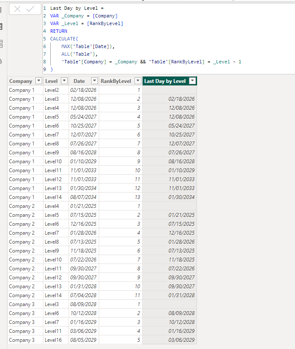
Task: Click MAX('Table'[Date]) in the formula
Action: [x=88, y=46]
